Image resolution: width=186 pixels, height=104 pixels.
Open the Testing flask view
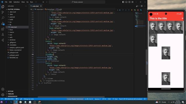tap(3, 35)
